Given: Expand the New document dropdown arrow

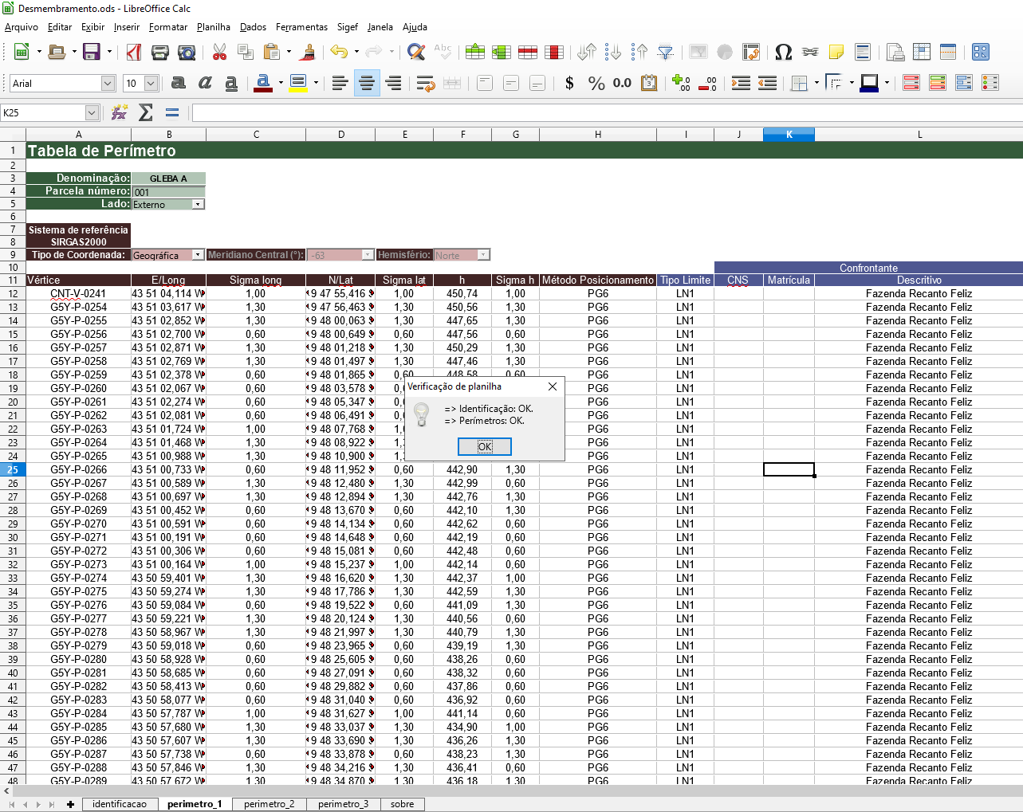Looking at the screenshot, I should tap(38, 52).
